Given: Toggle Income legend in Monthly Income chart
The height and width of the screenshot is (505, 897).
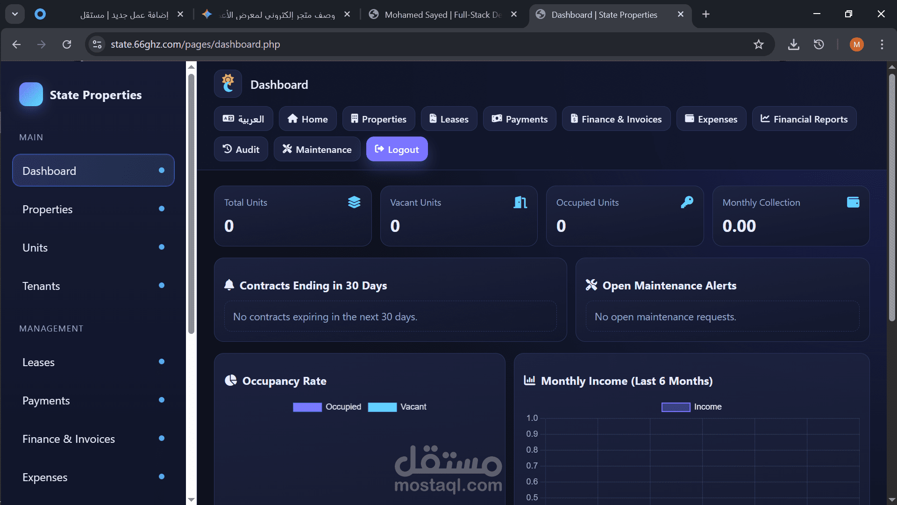Looking at the screenshot, I should coord(691,407).
